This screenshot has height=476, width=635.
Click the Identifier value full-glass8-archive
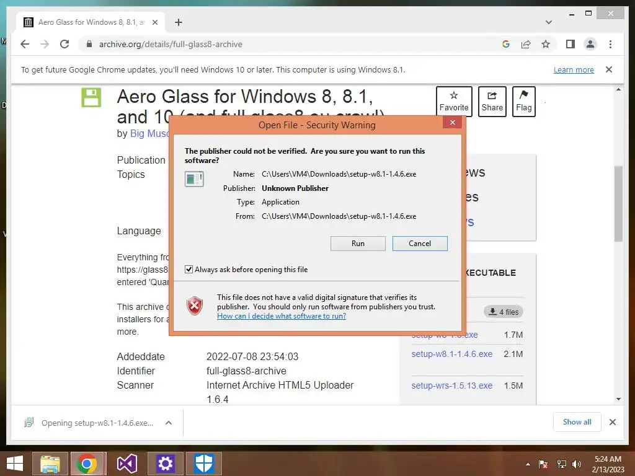coord(246,371)
